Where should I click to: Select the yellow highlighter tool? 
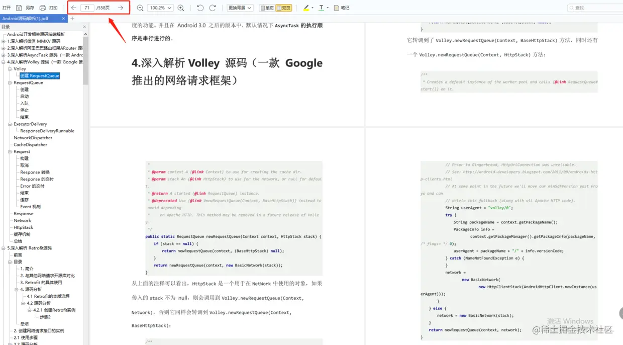306,8
